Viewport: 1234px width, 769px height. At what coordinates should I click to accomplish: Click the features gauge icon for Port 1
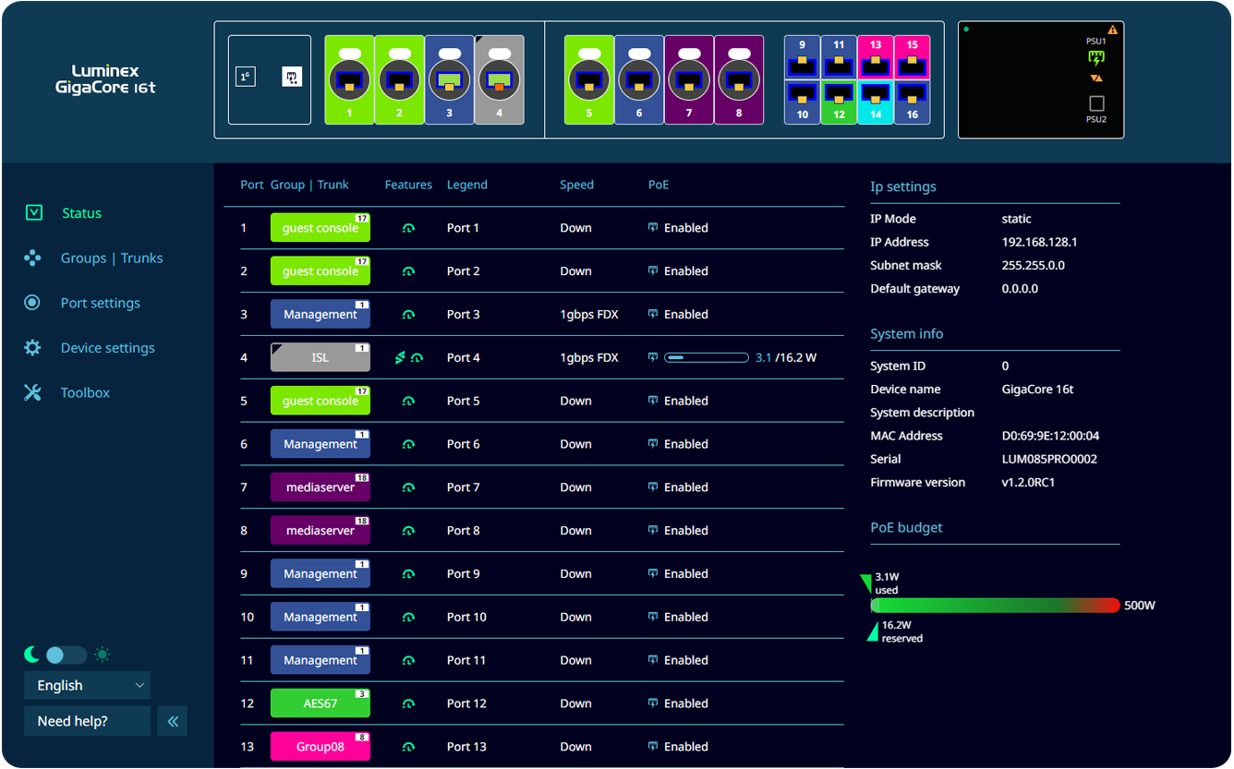409,228
